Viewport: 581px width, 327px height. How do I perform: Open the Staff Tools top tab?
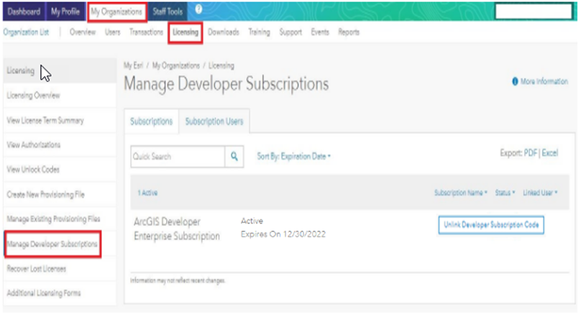point(168,11)
